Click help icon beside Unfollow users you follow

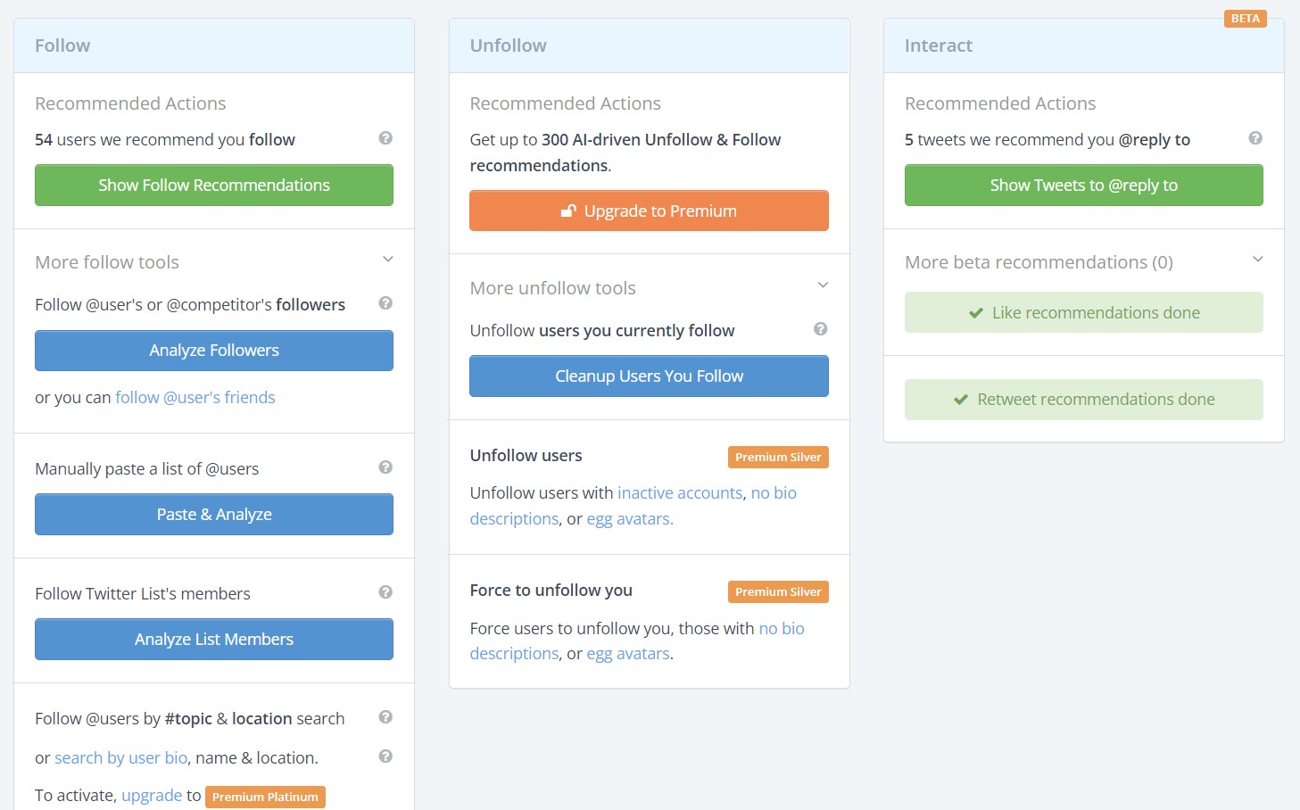[x=821, y=329]
